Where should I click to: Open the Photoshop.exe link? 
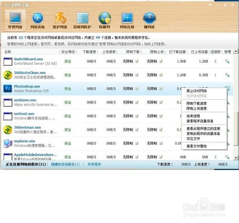(x=27, y=86)
